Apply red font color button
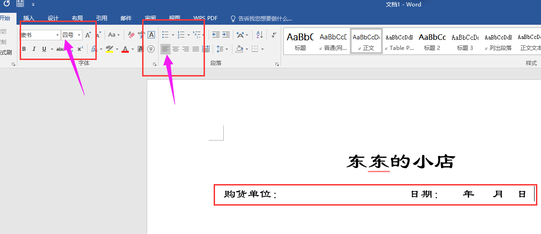 click(125, 49)
